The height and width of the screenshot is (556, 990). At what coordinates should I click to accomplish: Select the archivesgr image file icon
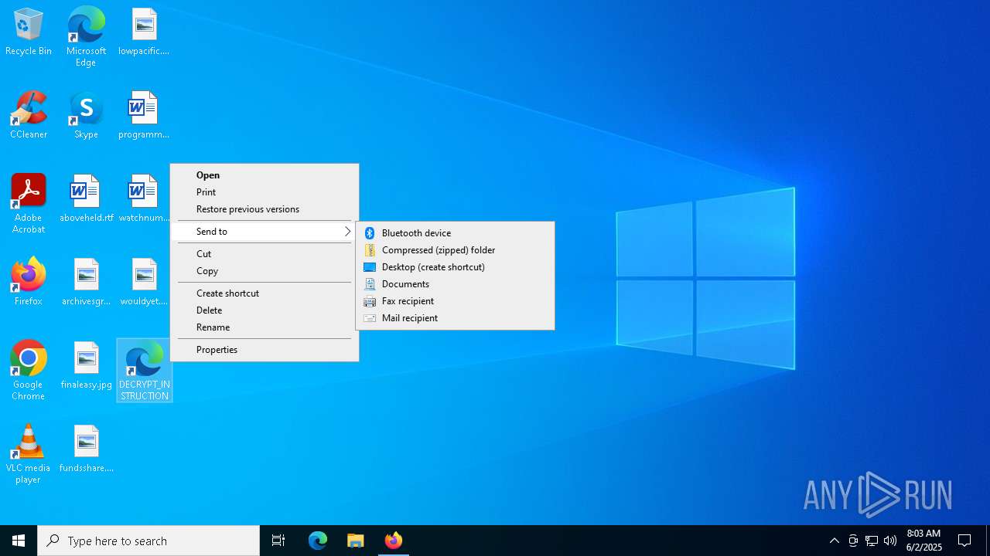pyautogui.click(x=86, y=283)
